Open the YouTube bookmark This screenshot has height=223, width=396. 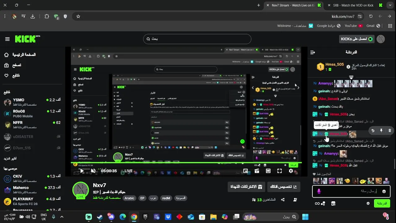coord(353,26)
